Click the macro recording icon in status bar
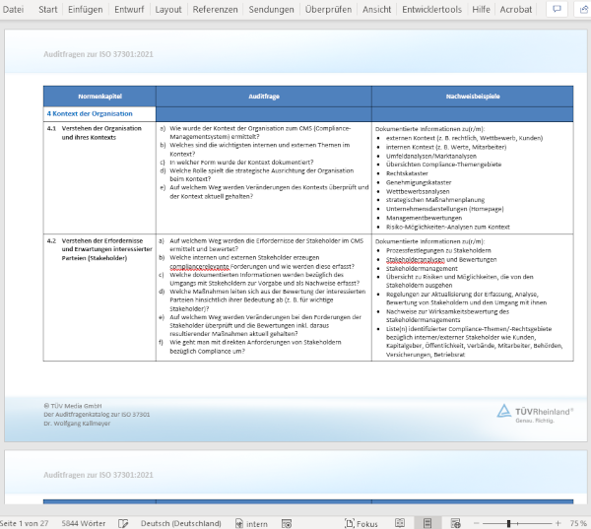 pyautogui.click(x=287, y=524)
